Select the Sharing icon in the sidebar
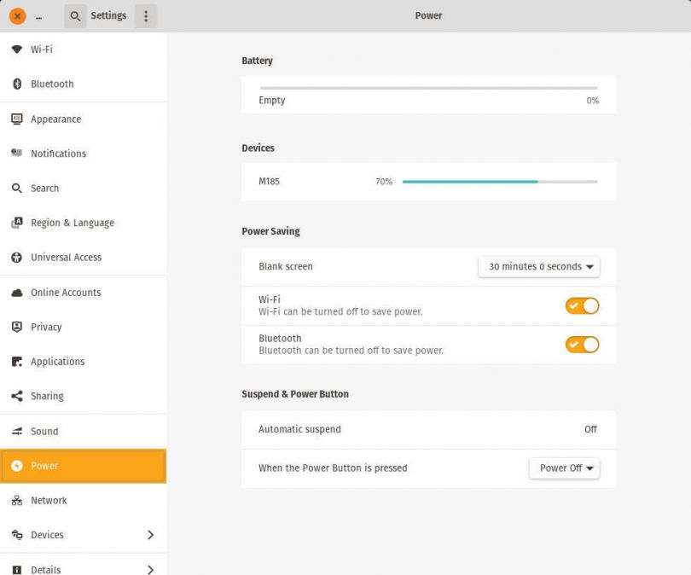This screenshot has height=575, width=691. [x=16, y=396]
